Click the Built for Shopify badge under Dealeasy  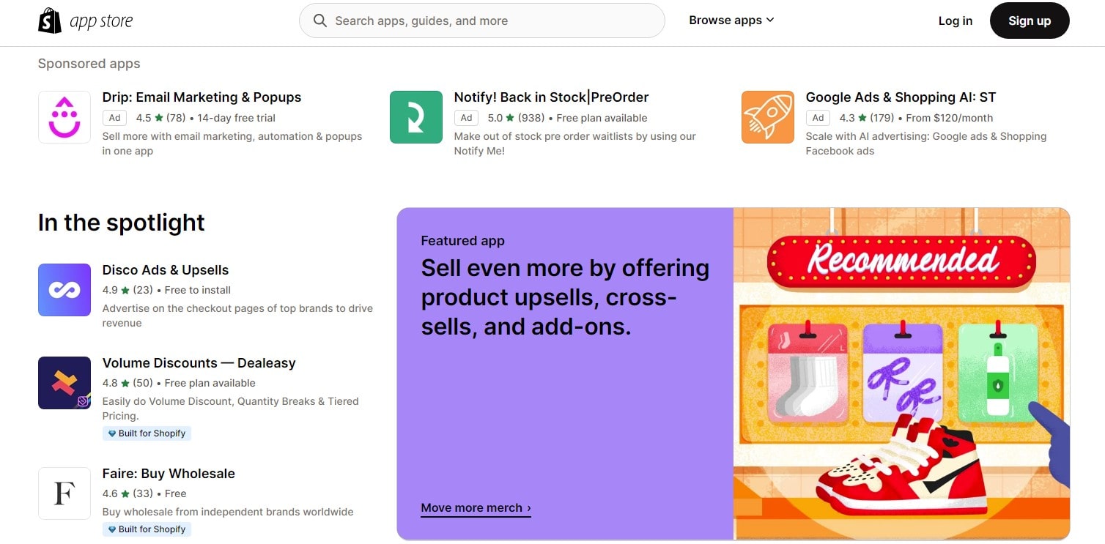[x=147, y=433]
